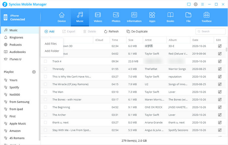
Task: Switch to the Books tab
Action: pyautogui.click(x=170, y=18)
